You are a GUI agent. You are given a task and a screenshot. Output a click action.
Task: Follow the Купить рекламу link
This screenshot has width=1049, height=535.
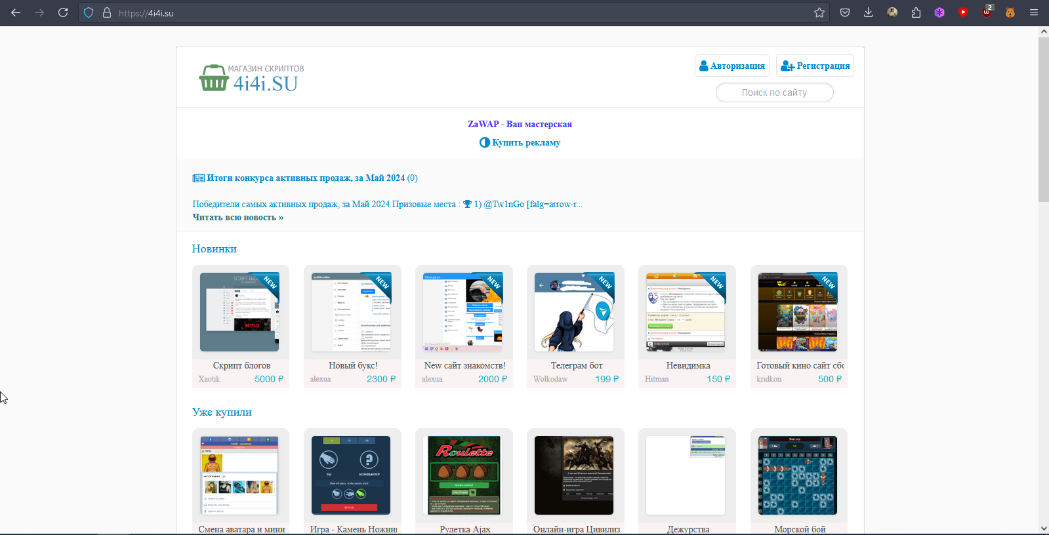click(x=525, y=142)
